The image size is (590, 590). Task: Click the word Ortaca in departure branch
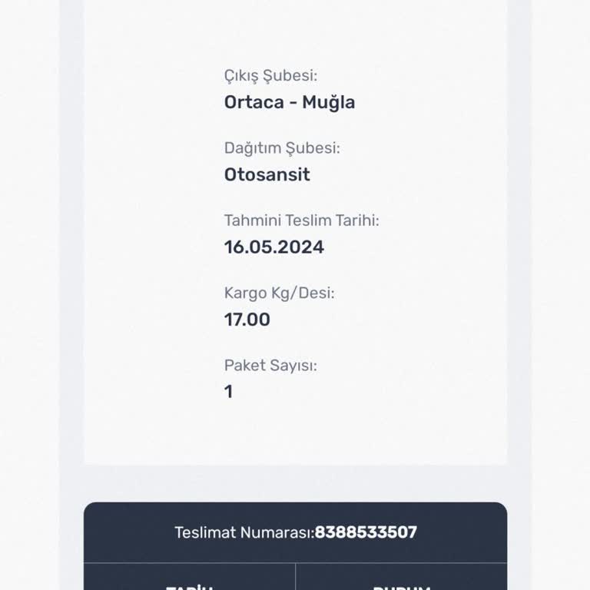pyautogui.click(x=254, y=102)
